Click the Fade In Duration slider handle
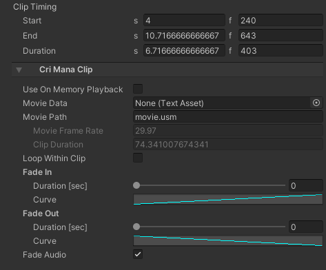 pyautogui.click(x=136, y=185)
